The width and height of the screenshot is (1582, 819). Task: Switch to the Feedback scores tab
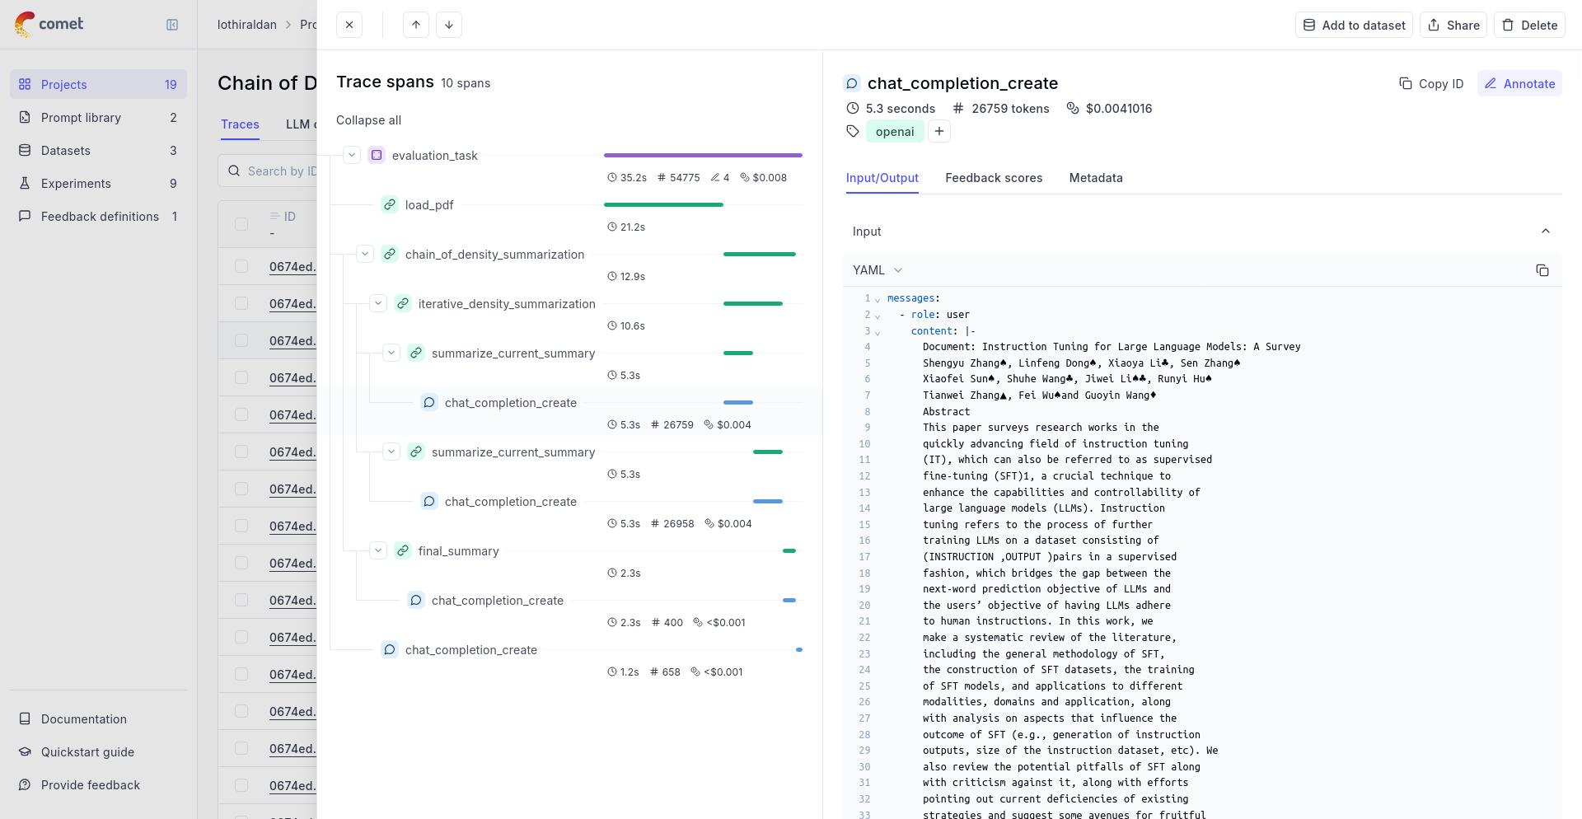click(994, 178)
